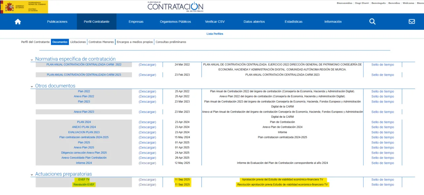Viewport: 424px width, 195px height.
Task: Open the Consultas preliminares tab
Action: (171, 42)
